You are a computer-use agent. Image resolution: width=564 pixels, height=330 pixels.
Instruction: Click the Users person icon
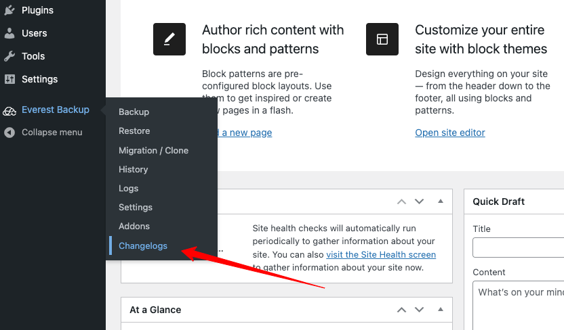[9, 33]
